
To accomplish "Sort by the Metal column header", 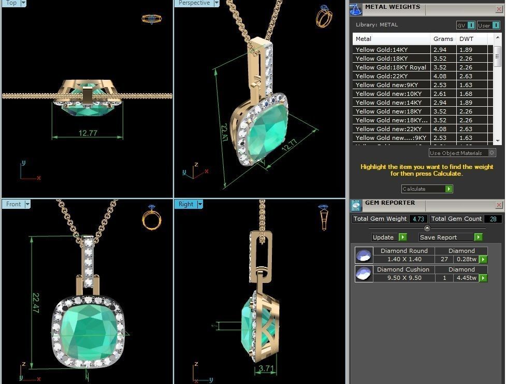I will pyautogui.click(x=392, y=39).
